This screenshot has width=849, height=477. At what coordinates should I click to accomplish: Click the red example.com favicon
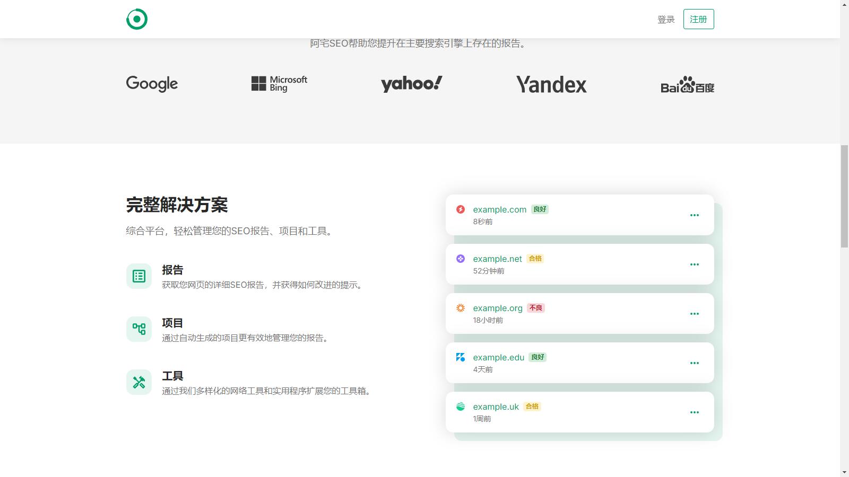461,209
